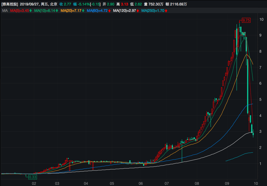Select the MA(20)=7.17 indicator label

point(71,11)
